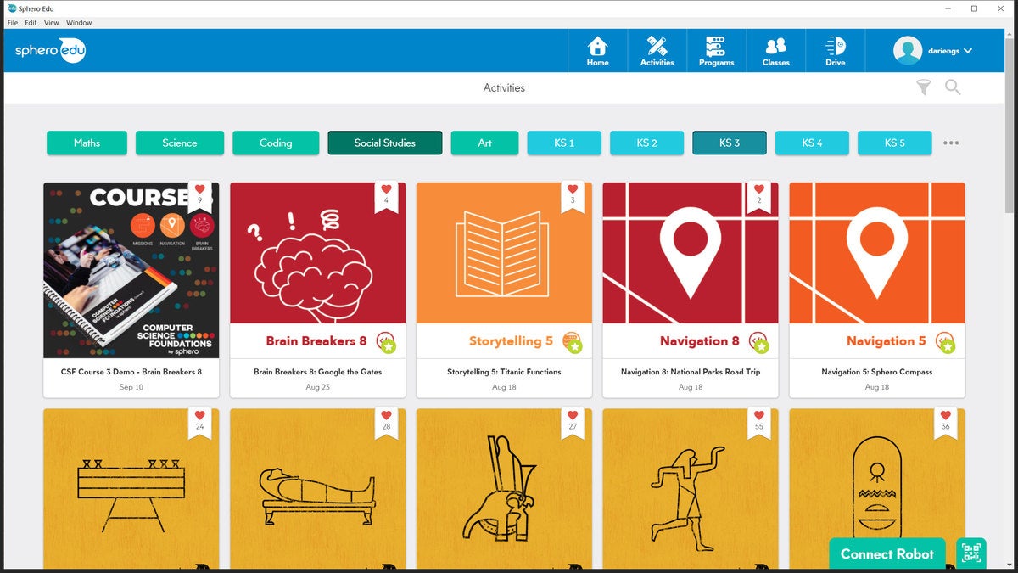Viewport: 1018px width, 573px height.
Task: Toggle the KS 3 filter tag
Action: [x=730, y=143]
